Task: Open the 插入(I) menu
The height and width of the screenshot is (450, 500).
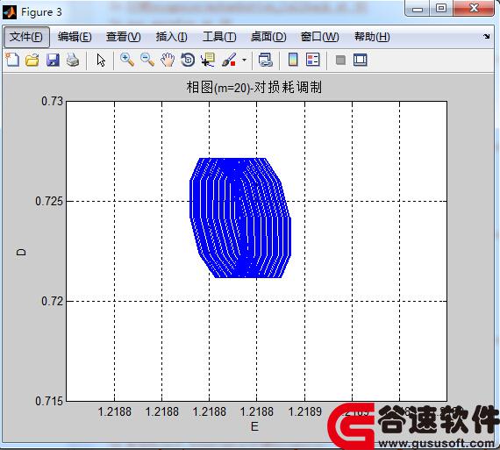Action: pos(172,37)
